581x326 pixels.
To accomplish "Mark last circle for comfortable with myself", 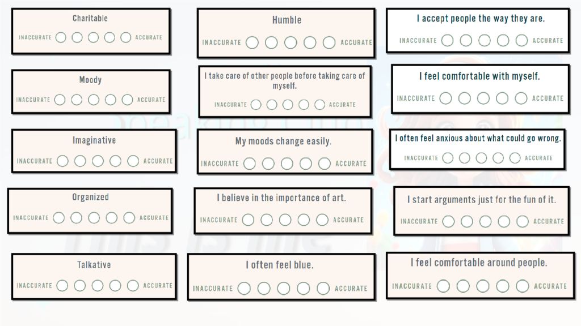I will (x=521, y=98).
